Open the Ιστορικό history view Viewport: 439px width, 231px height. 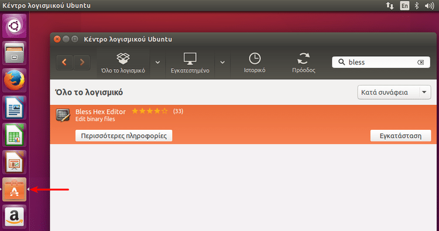click(255, 63)
